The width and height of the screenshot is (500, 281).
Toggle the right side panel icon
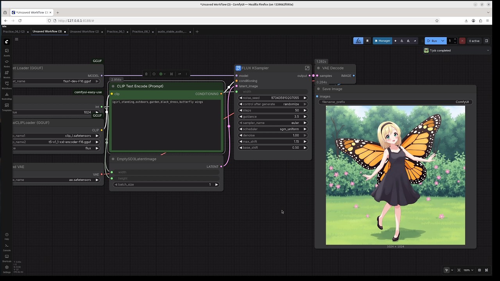coord(486,41)
